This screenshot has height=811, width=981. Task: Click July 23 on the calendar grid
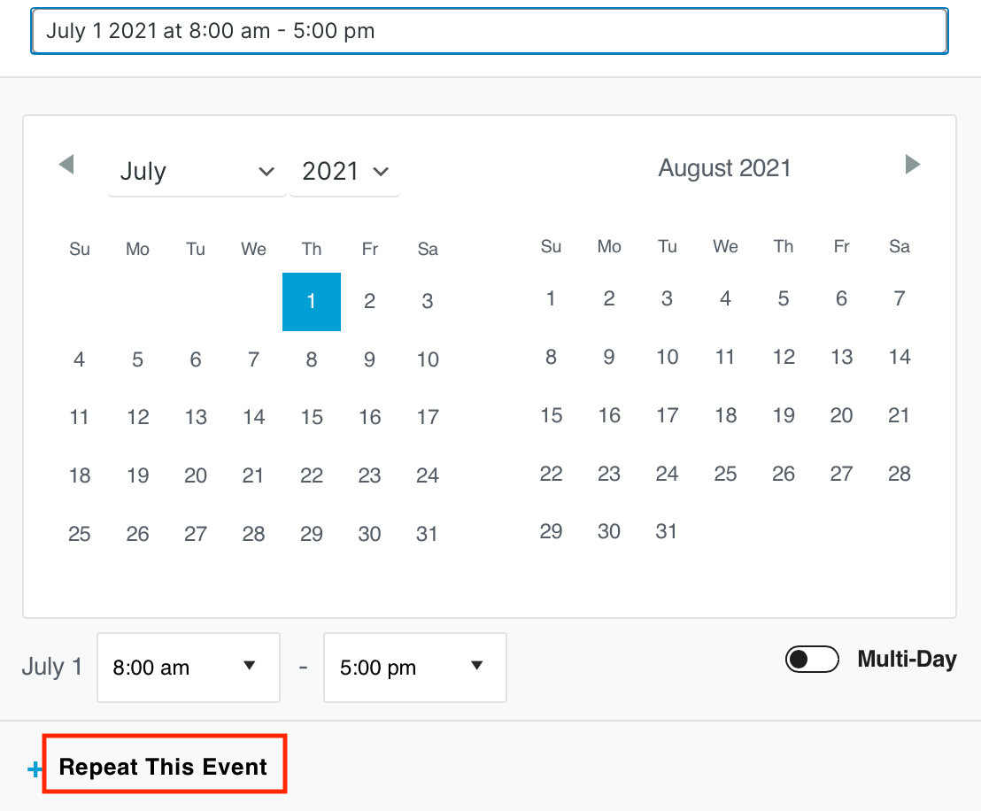pyautogui.click(x=369, y=475)
